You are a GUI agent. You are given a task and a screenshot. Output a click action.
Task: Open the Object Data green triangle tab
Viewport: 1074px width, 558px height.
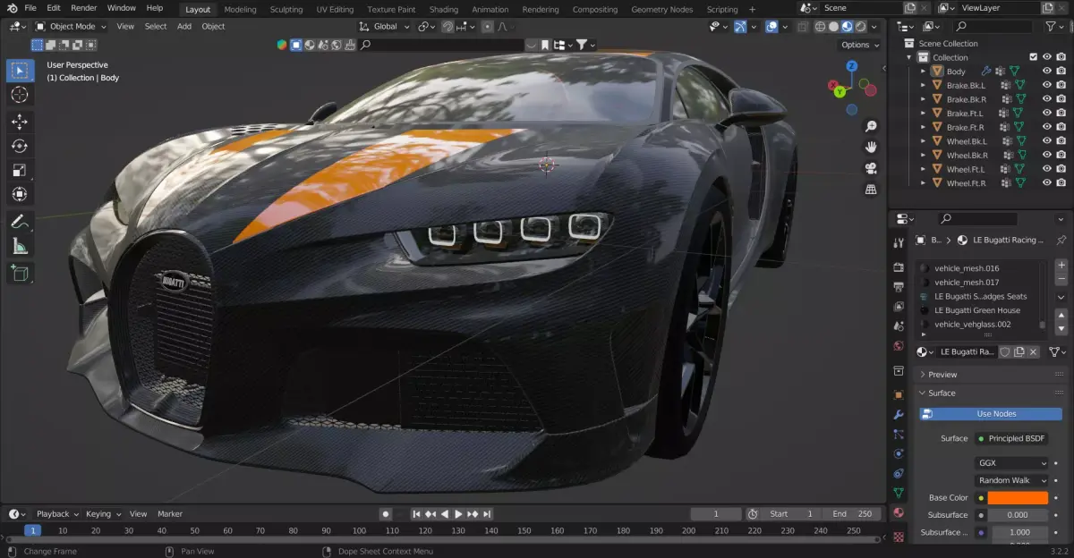tap(899, 493)
